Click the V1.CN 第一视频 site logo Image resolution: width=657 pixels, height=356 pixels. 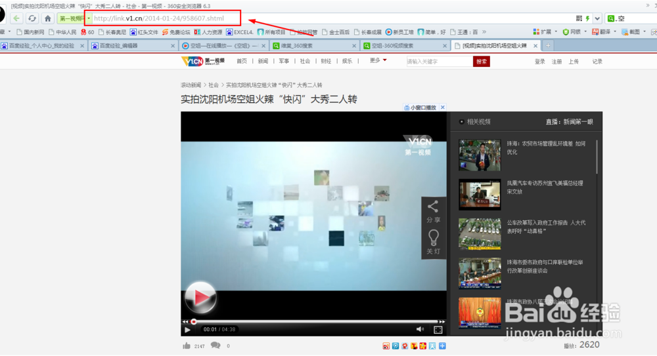pyautogui.click(x=203, y=62)
